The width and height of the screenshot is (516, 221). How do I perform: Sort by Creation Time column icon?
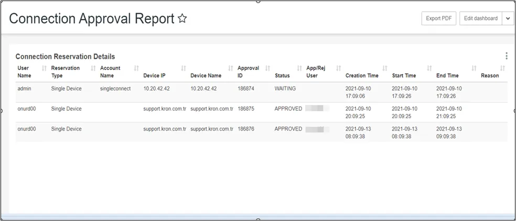tap(385, 68)
